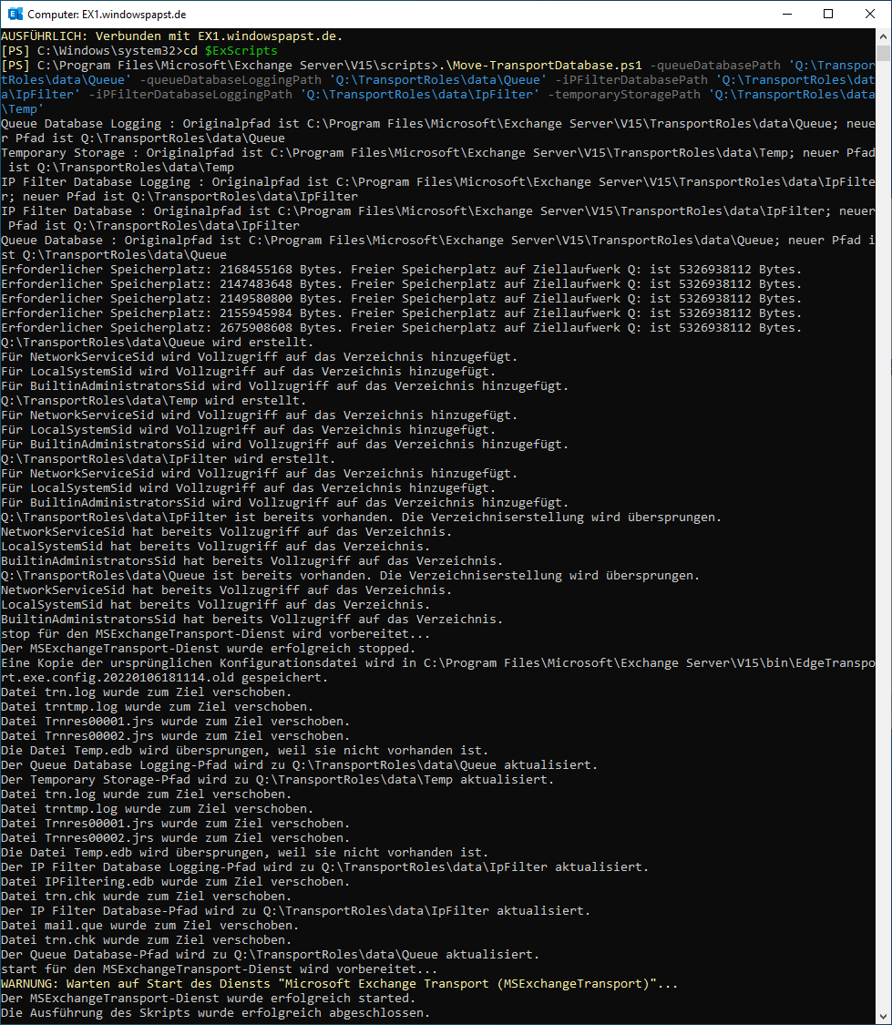Viewport: 892px width, 1025px height.
Task: Click the 'MSExchangeTransport-Dienst wurde erfolgreich started' line
Action: 207,999
